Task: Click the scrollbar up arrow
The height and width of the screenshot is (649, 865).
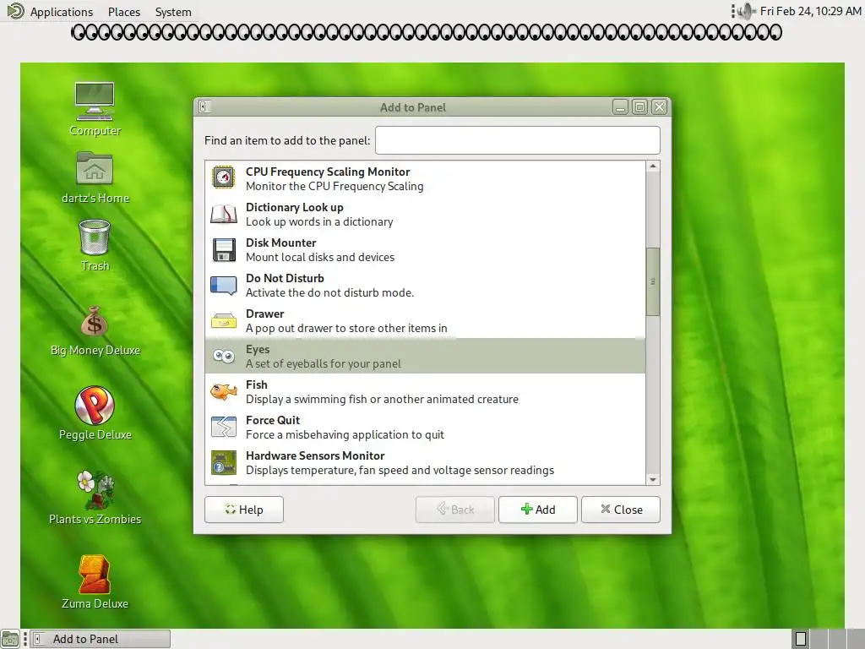Action: [653, 166]
